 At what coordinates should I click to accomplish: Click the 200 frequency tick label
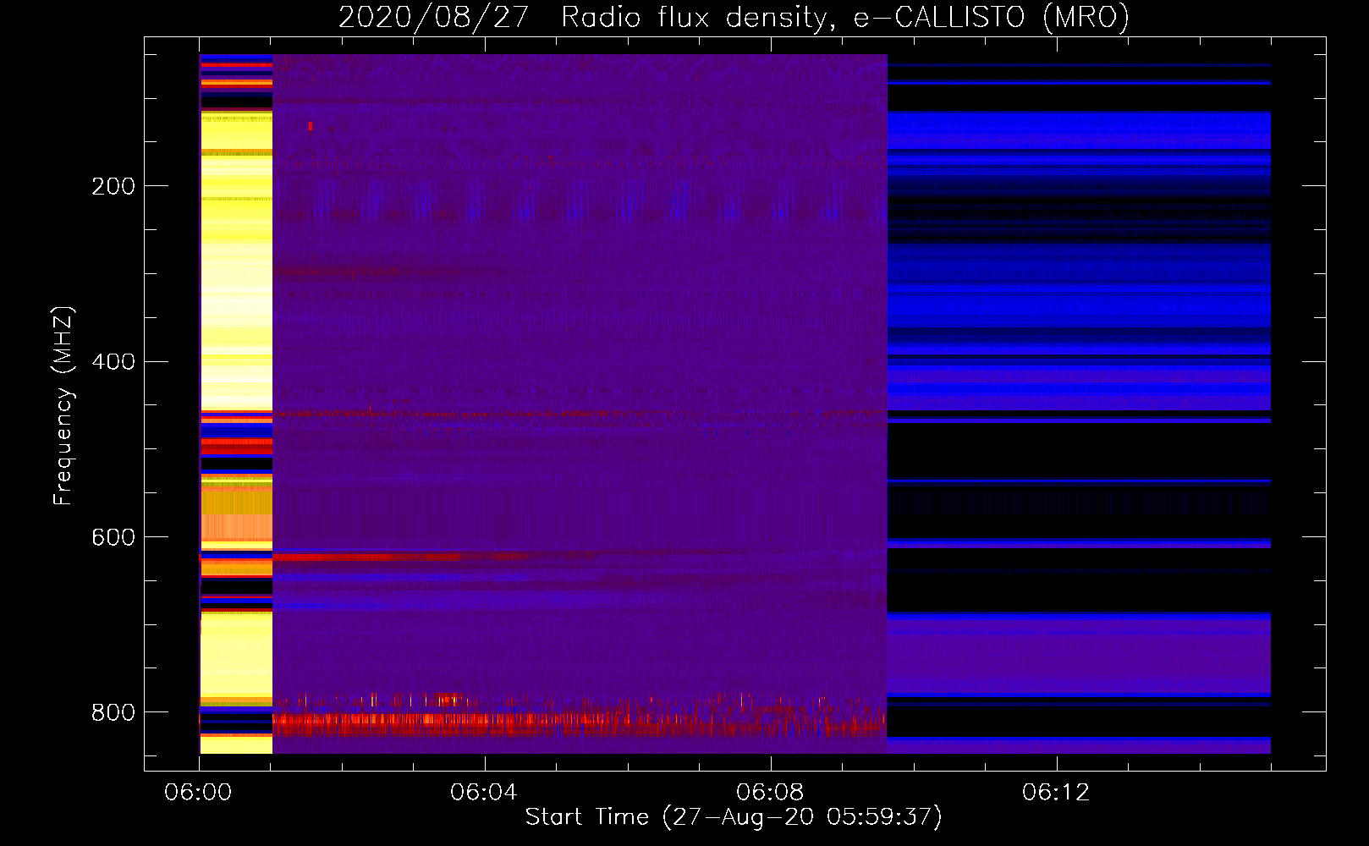pos(113,186)
